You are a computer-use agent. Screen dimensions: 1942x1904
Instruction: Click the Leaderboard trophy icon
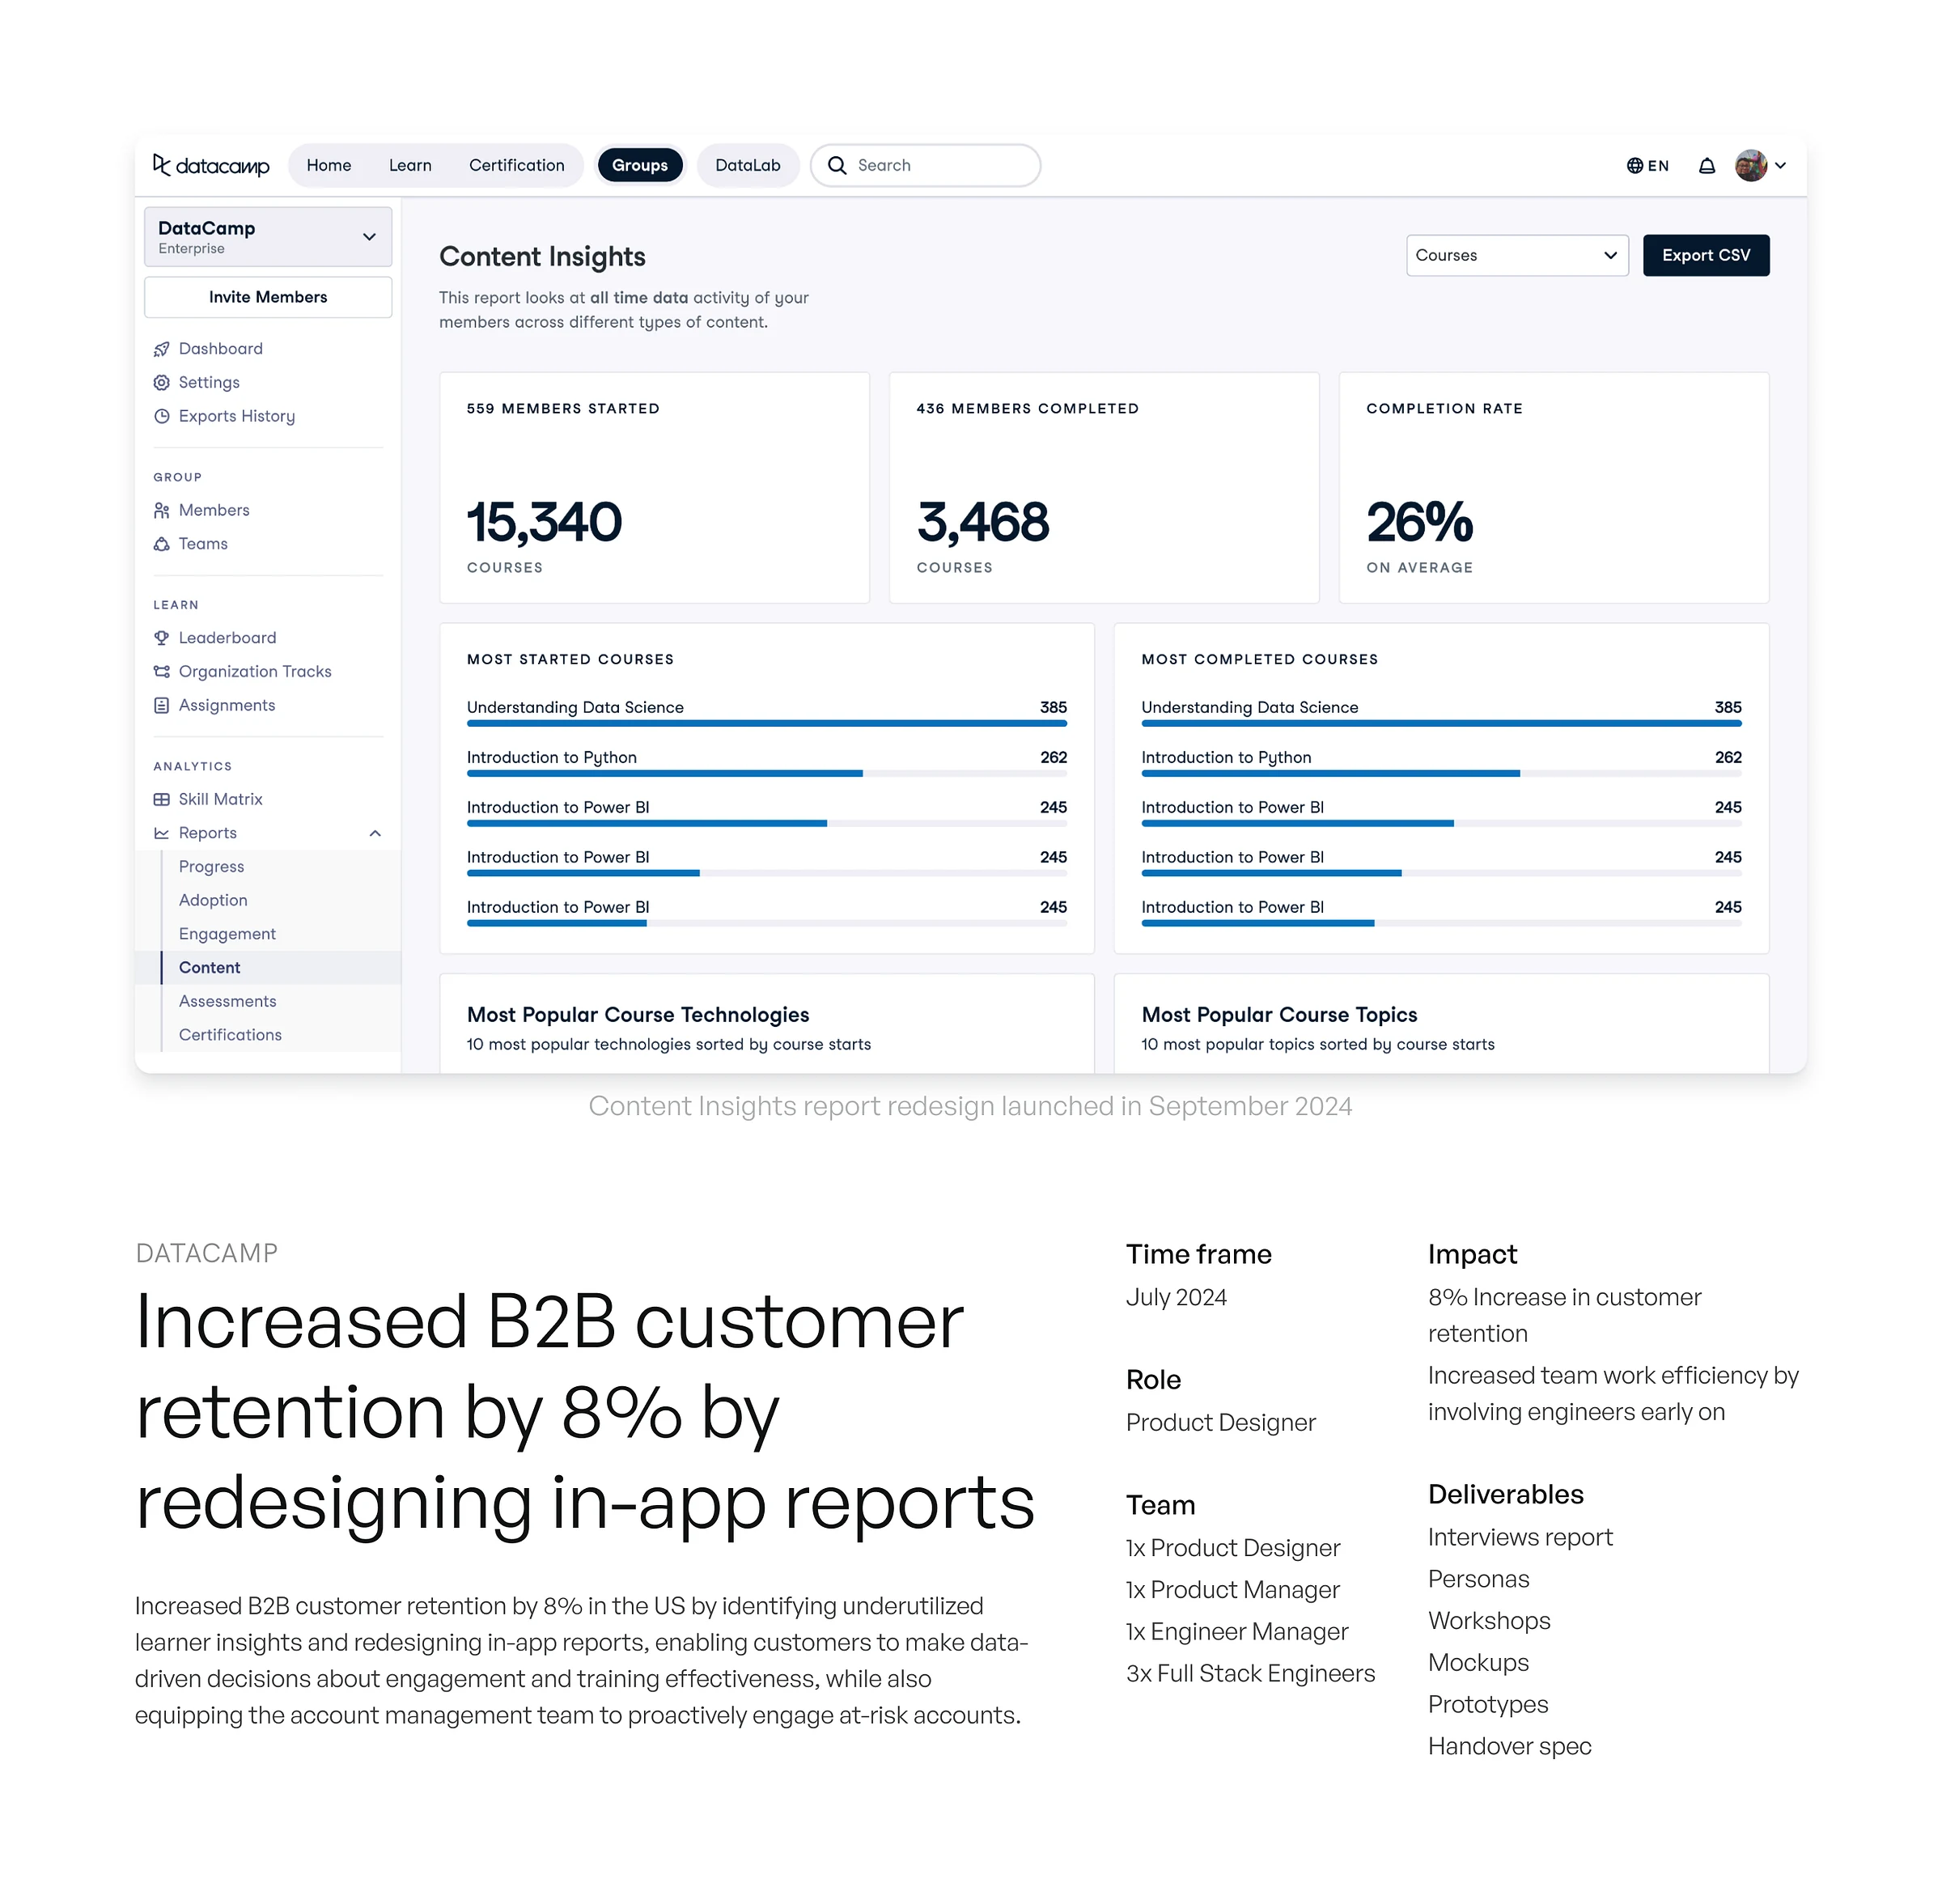(161, 638)
